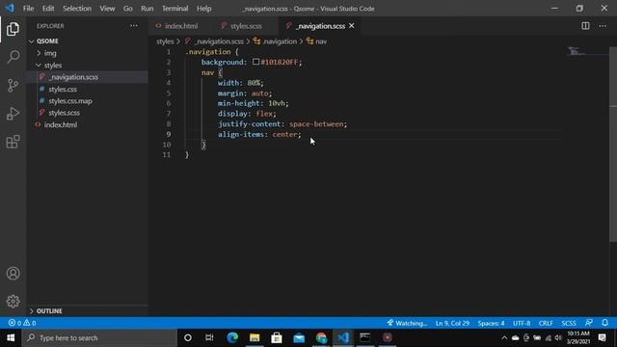The image size is (617, 347).
Task: Open styles.css.map in the file tree
Action: [70, 101]
